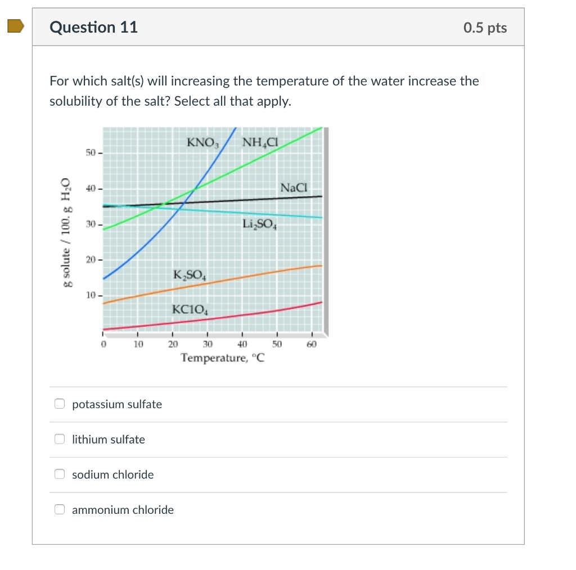The width and height of the screenshot is (576, 570).
Task: Toggle the potassium sulfate checkbox
Action: (59, 403)
